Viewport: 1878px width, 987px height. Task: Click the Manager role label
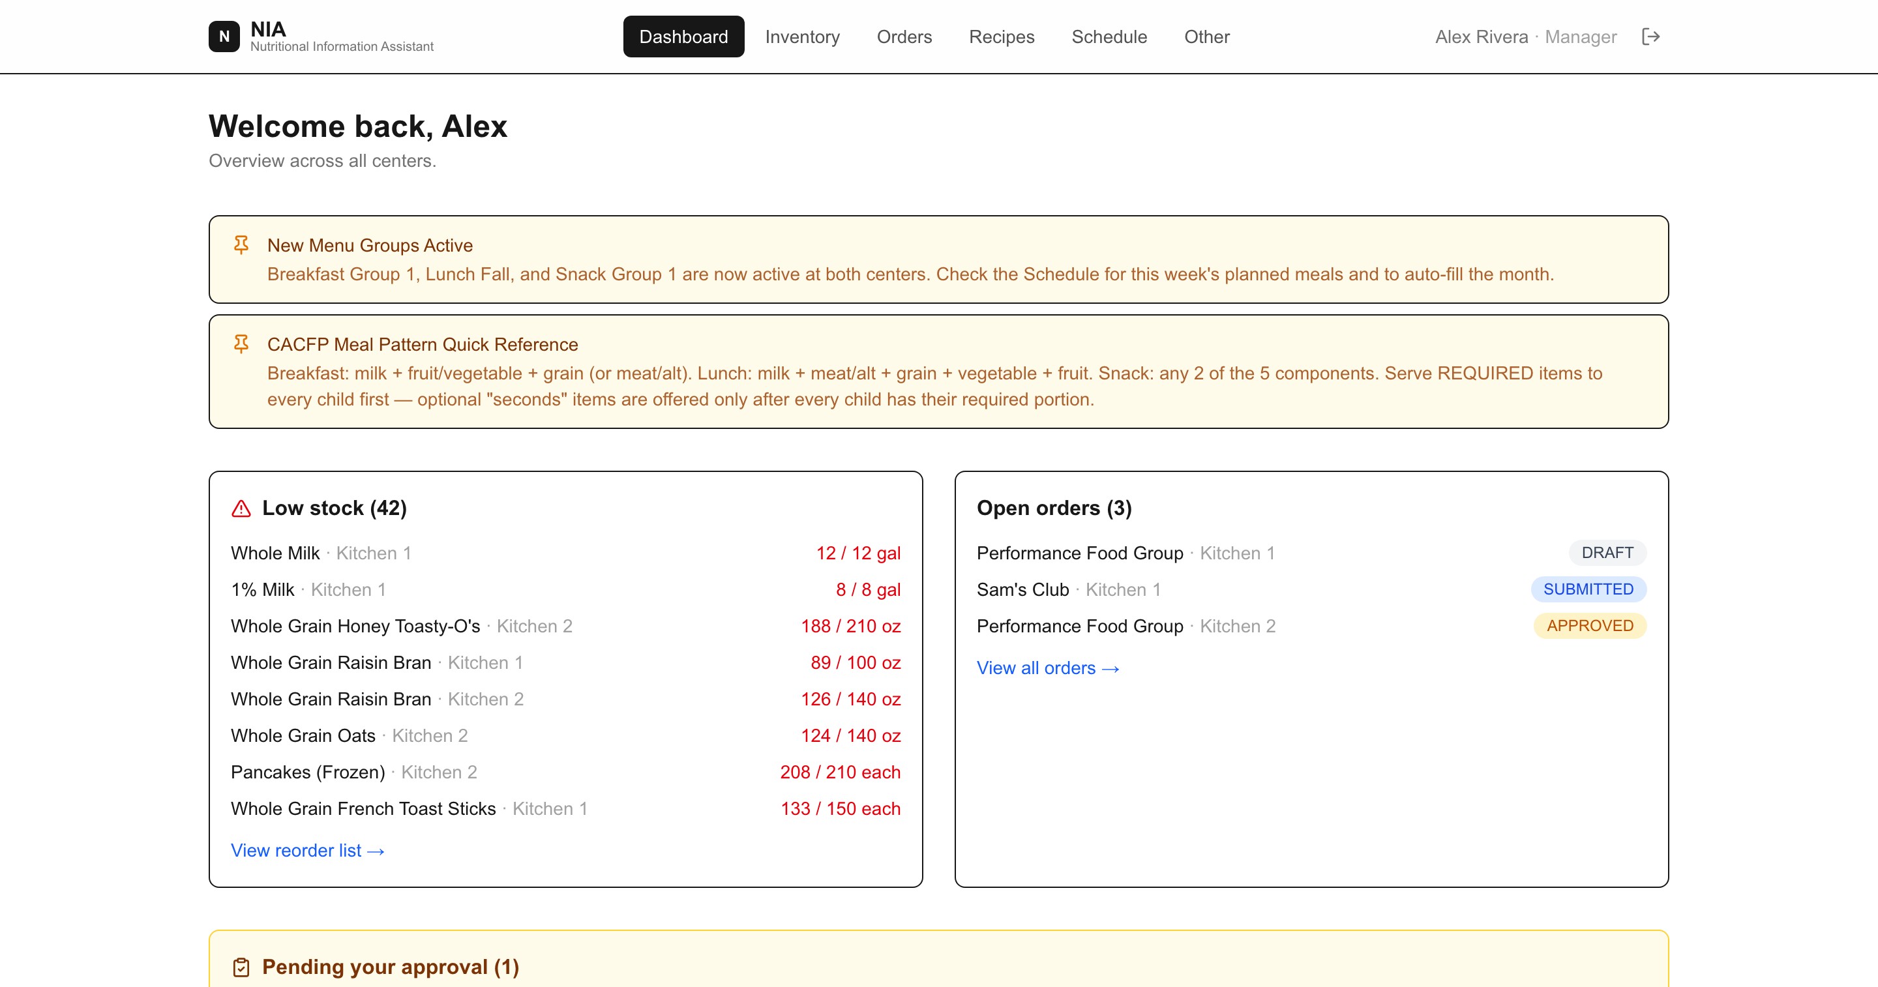[1581, 37]
